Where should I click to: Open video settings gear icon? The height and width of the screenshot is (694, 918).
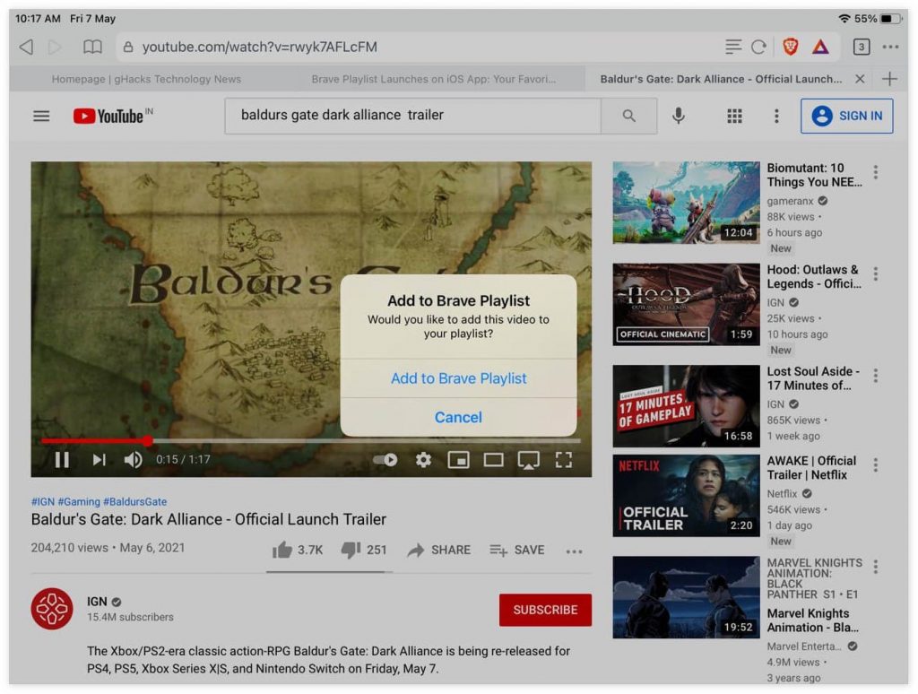click(423, 460)
